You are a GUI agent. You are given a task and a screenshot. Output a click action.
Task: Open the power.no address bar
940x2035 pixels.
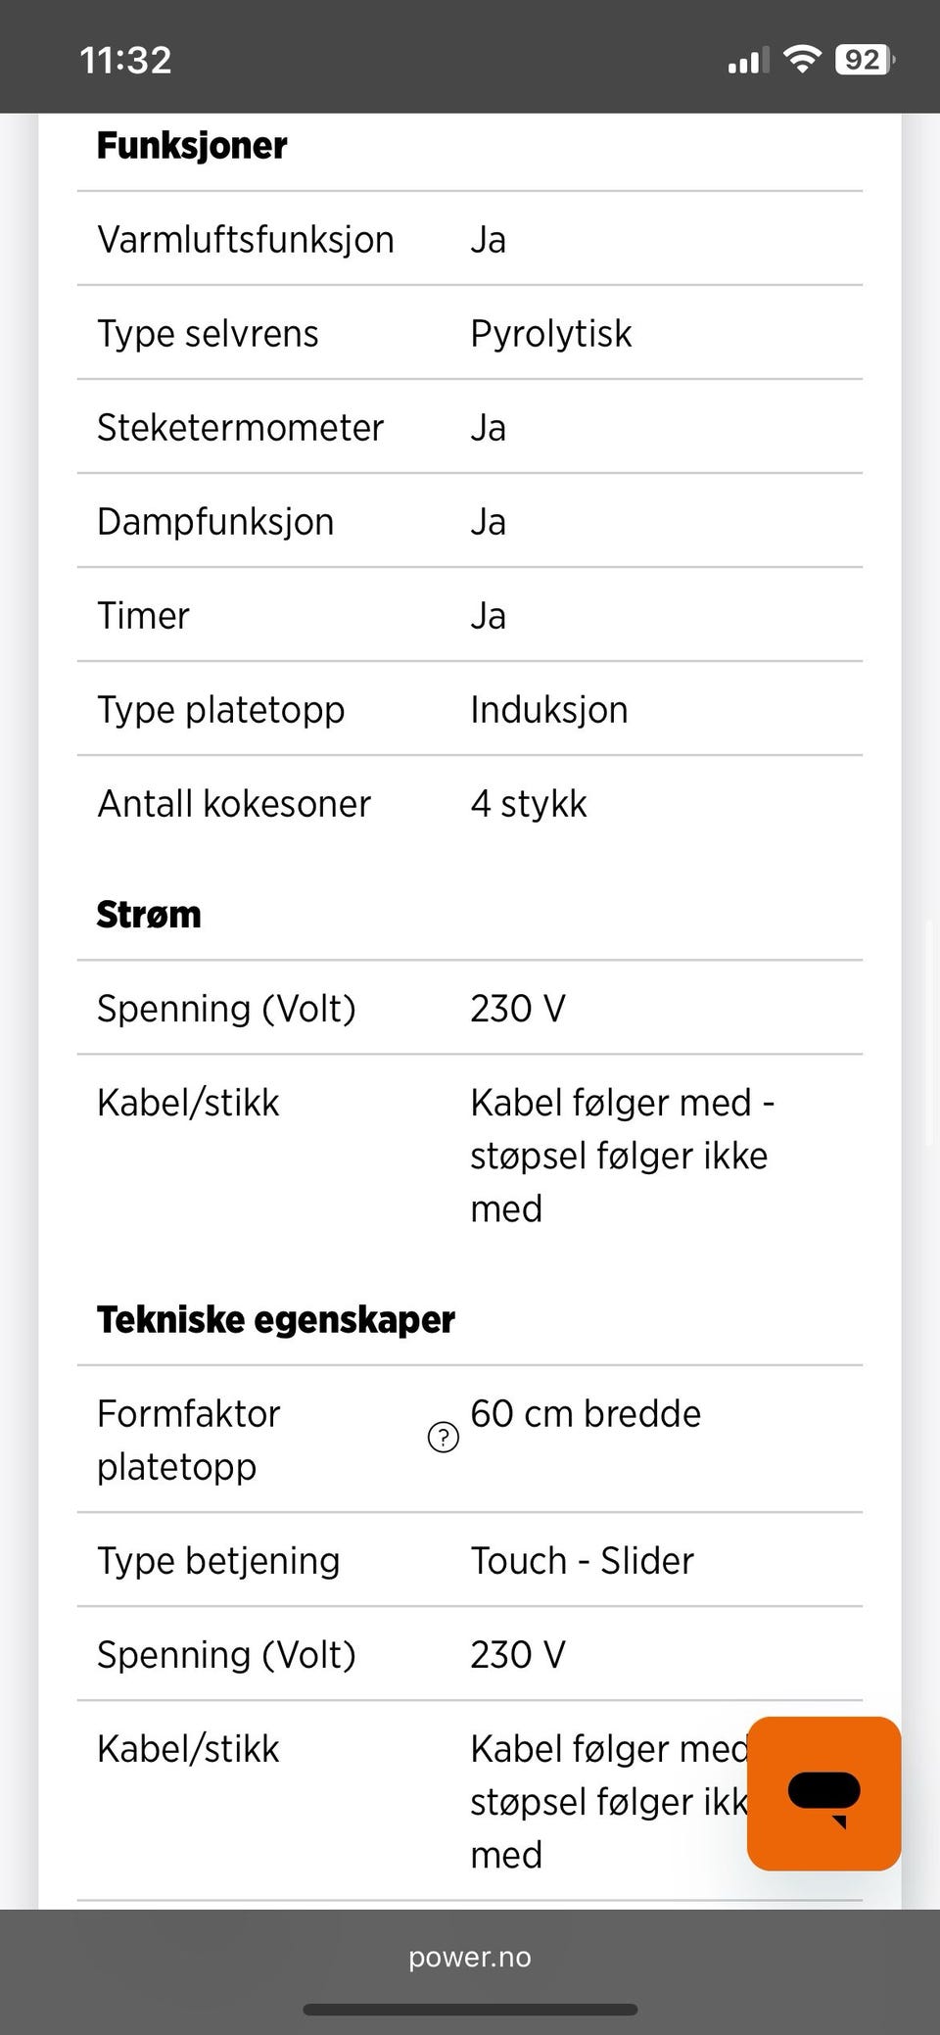point(470,1957)
